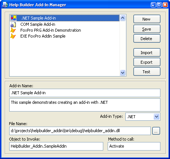170x159 pixels.
Task: Click into the Add-in Name field
Action: click(85, 93)
